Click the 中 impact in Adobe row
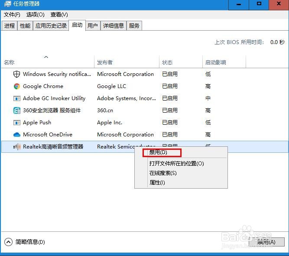This screenshot has height=256, width=289. [208, 98]
